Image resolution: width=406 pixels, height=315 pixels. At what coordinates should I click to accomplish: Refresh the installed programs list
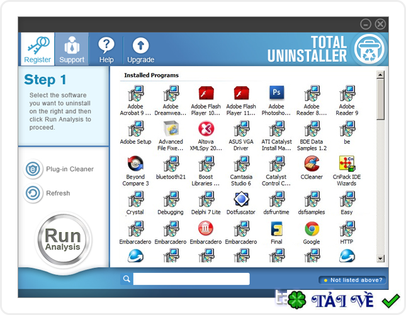click(x=47, y=193)
